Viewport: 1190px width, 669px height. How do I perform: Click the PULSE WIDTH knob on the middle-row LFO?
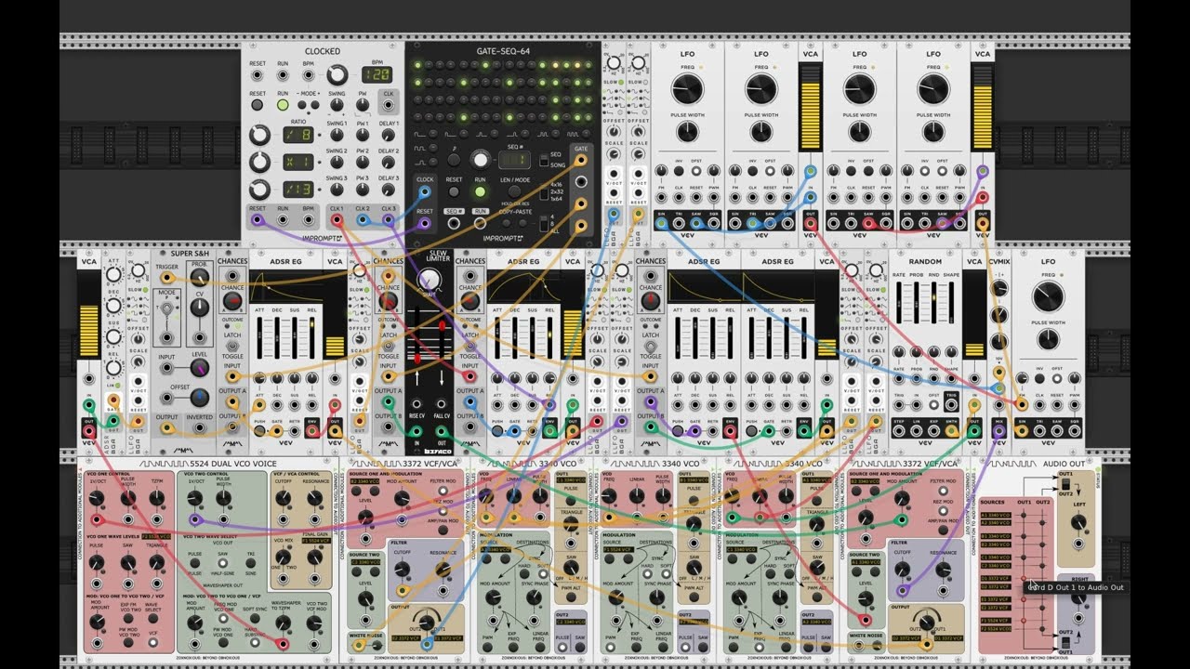[1048, 341]
